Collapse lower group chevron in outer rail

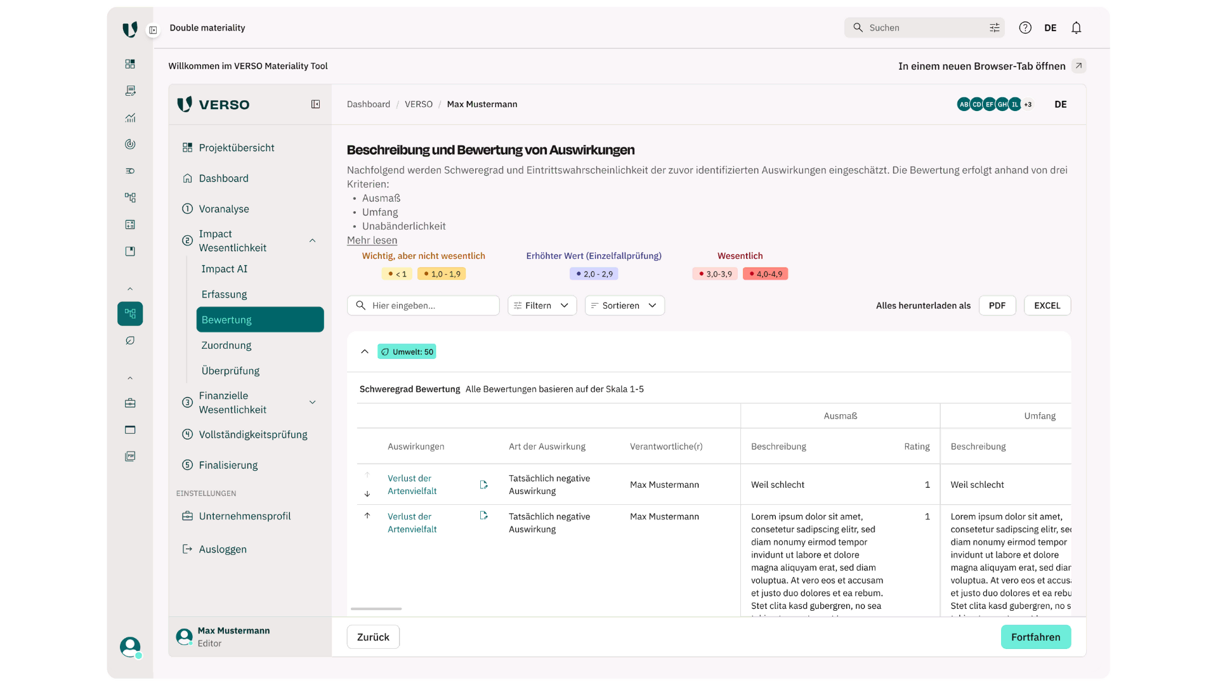click(130, 379)
